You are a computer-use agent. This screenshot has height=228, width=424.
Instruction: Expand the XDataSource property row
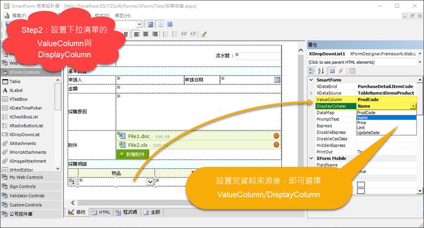click(312, 92)
